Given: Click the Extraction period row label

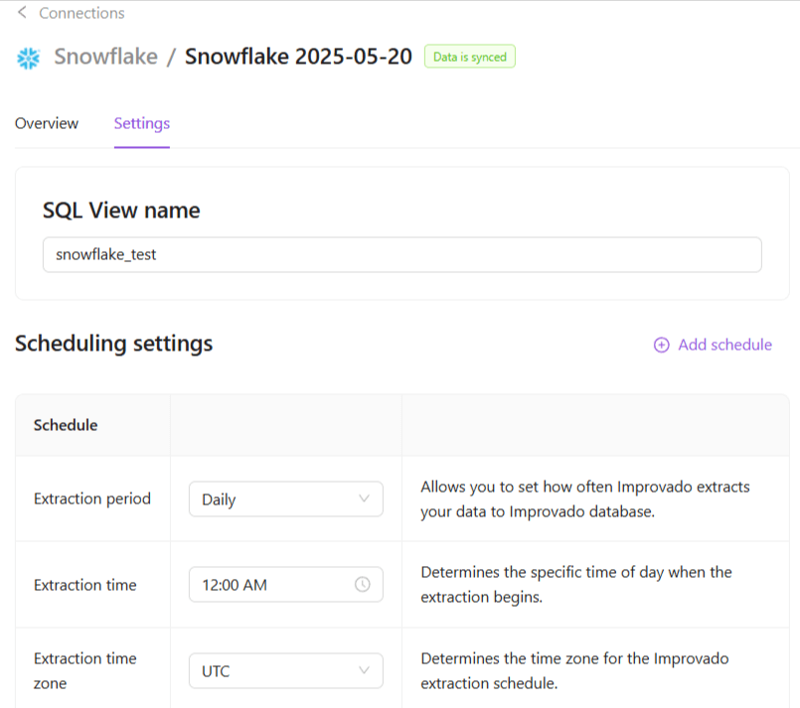Looking at the screenshot, I should point(92,498).
